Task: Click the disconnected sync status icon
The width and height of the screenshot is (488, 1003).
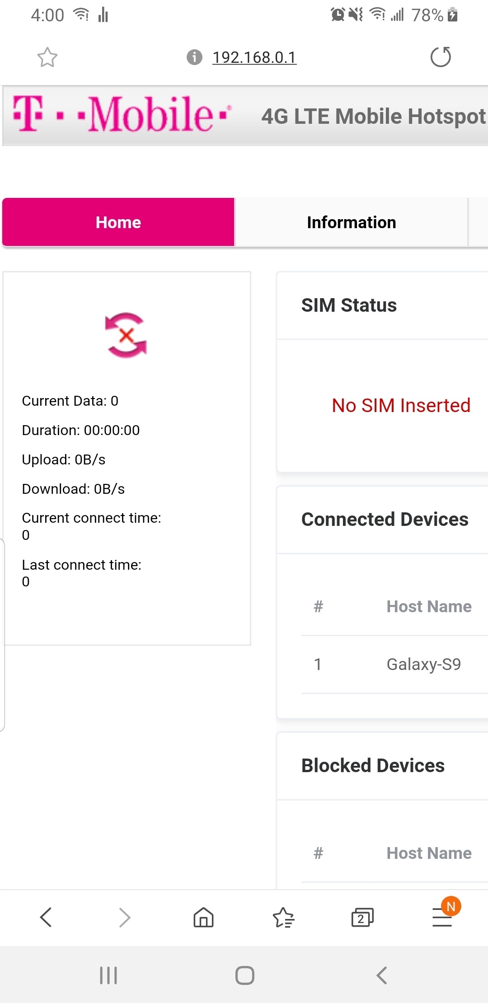Action: [126, 335]
